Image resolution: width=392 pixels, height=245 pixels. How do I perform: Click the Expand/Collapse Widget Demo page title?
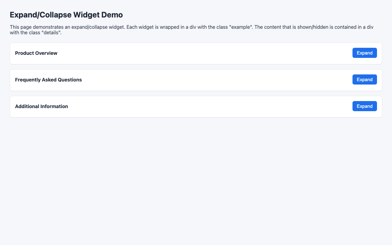point(66,15)
